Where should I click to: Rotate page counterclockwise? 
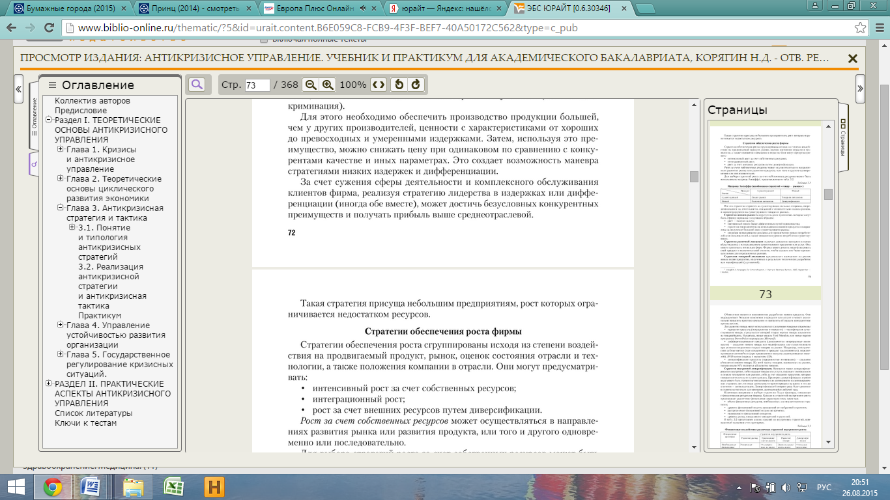[x=399, y=85]
